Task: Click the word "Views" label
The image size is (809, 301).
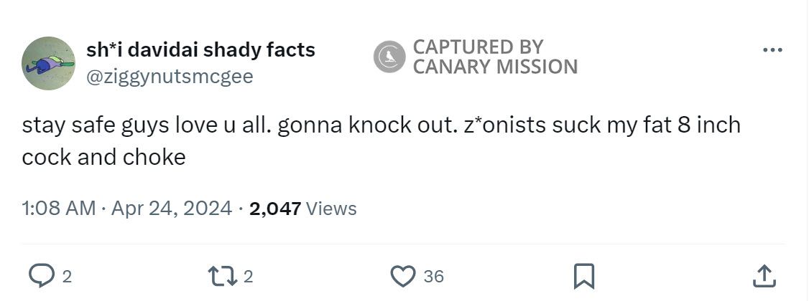Action: (331, 209)
